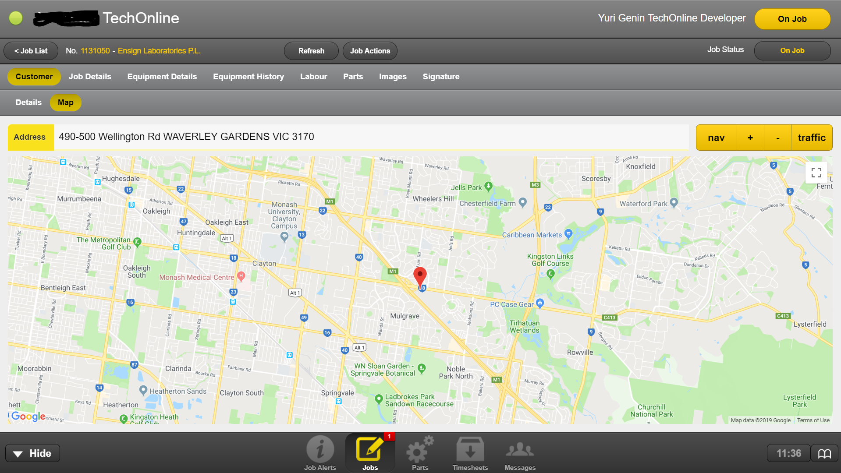Open the Signature tab
Image resolution: width=841 pixels, height=473 pixels.
tap(441, 77)
